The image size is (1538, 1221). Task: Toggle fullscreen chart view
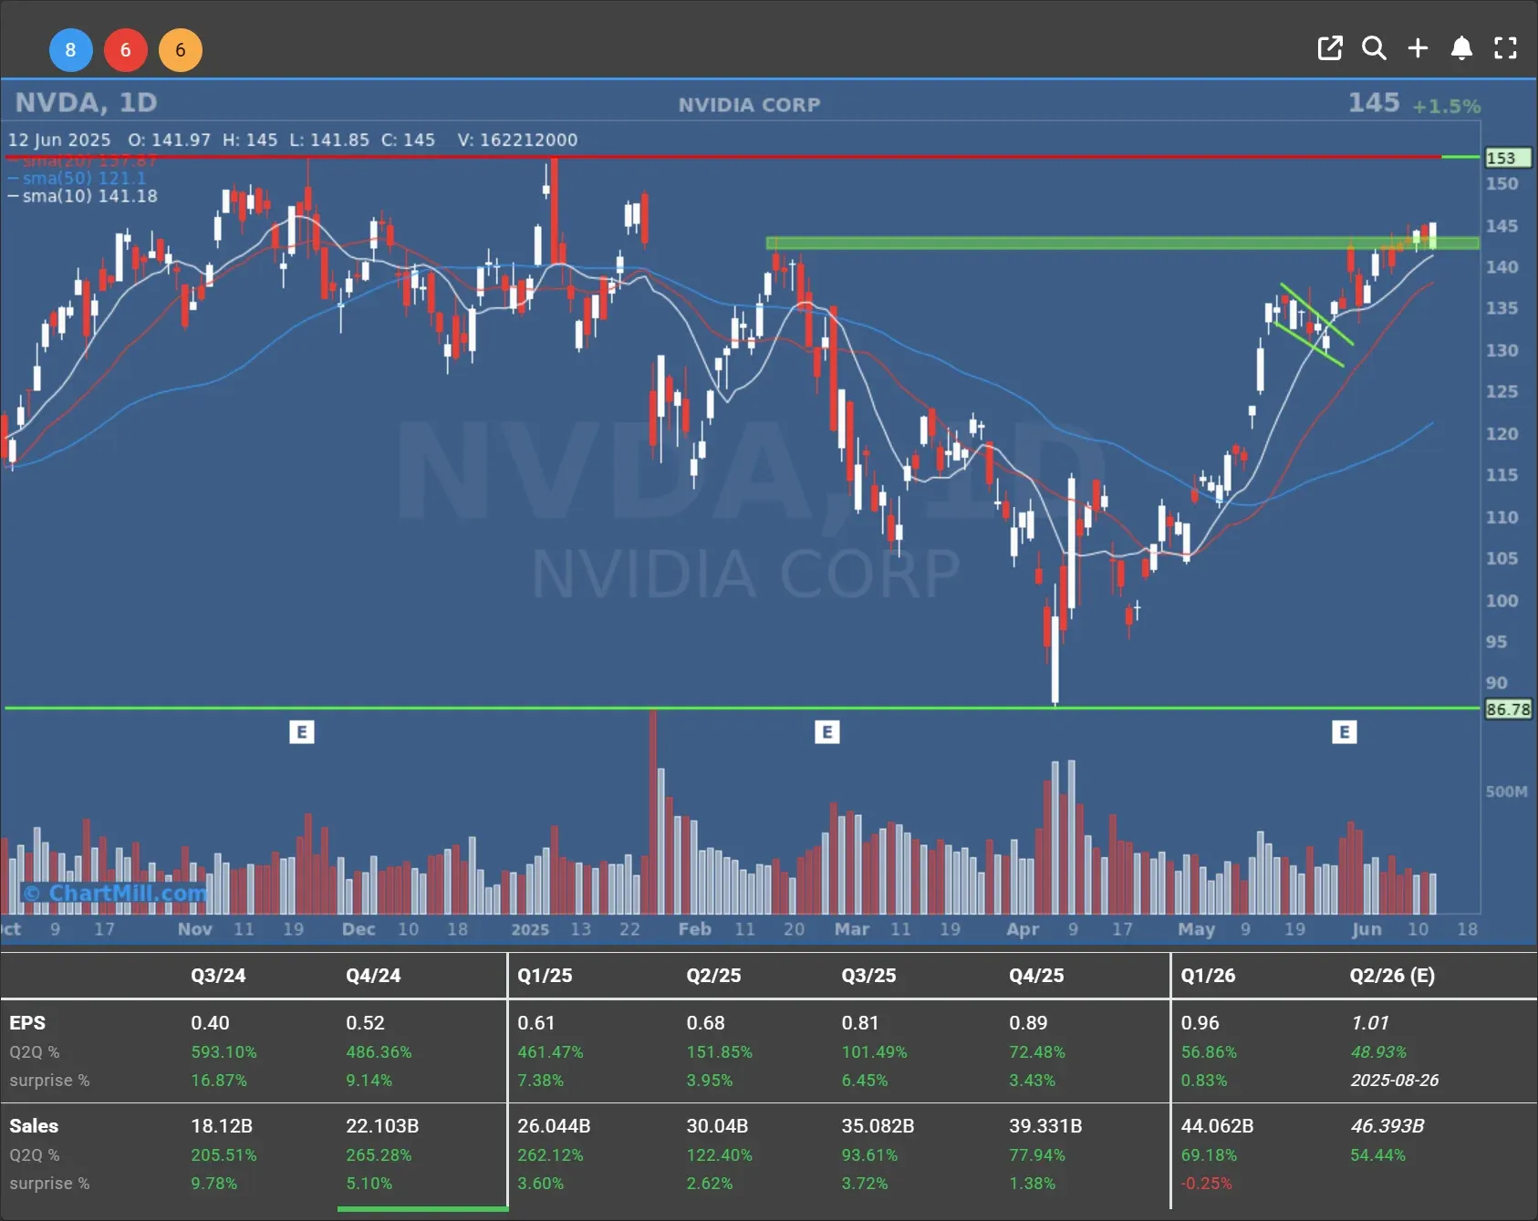click(1505, 48)
